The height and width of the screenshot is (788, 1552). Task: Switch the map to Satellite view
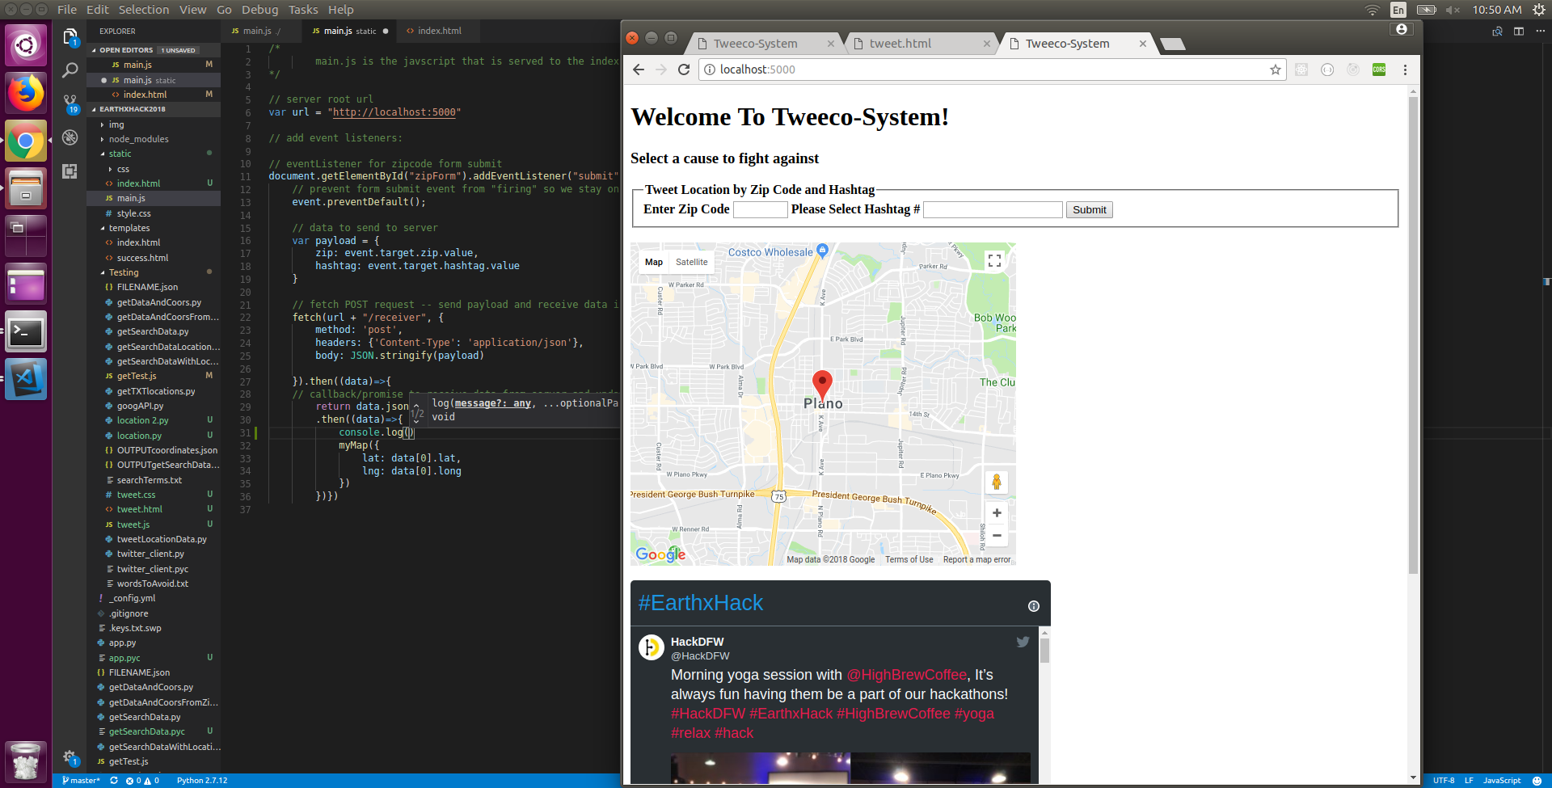click(692, 262)
